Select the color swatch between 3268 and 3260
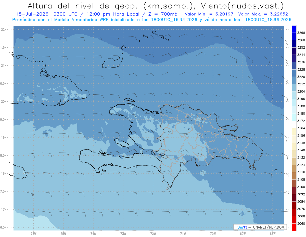The width and height of the screenshot is (306, 237). [294, 36]
